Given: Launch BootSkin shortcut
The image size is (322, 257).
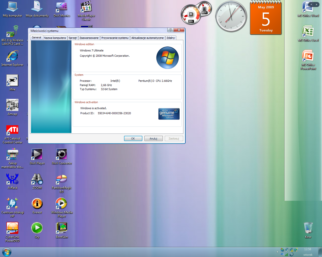Looking at the screenshot, I should [62, 230].
